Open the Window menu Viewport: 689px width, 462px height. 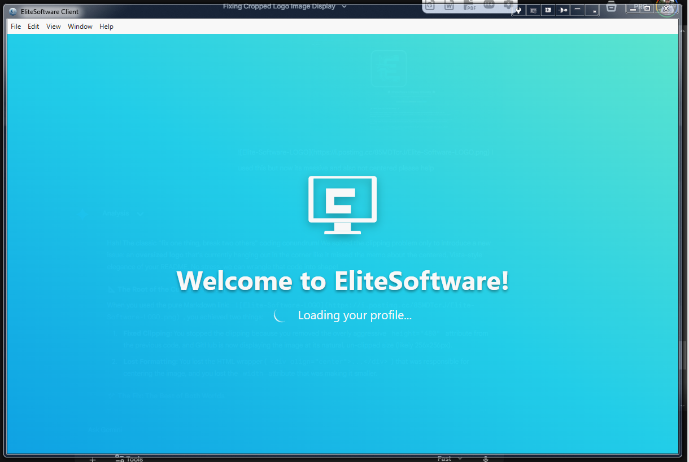point(80,27)
